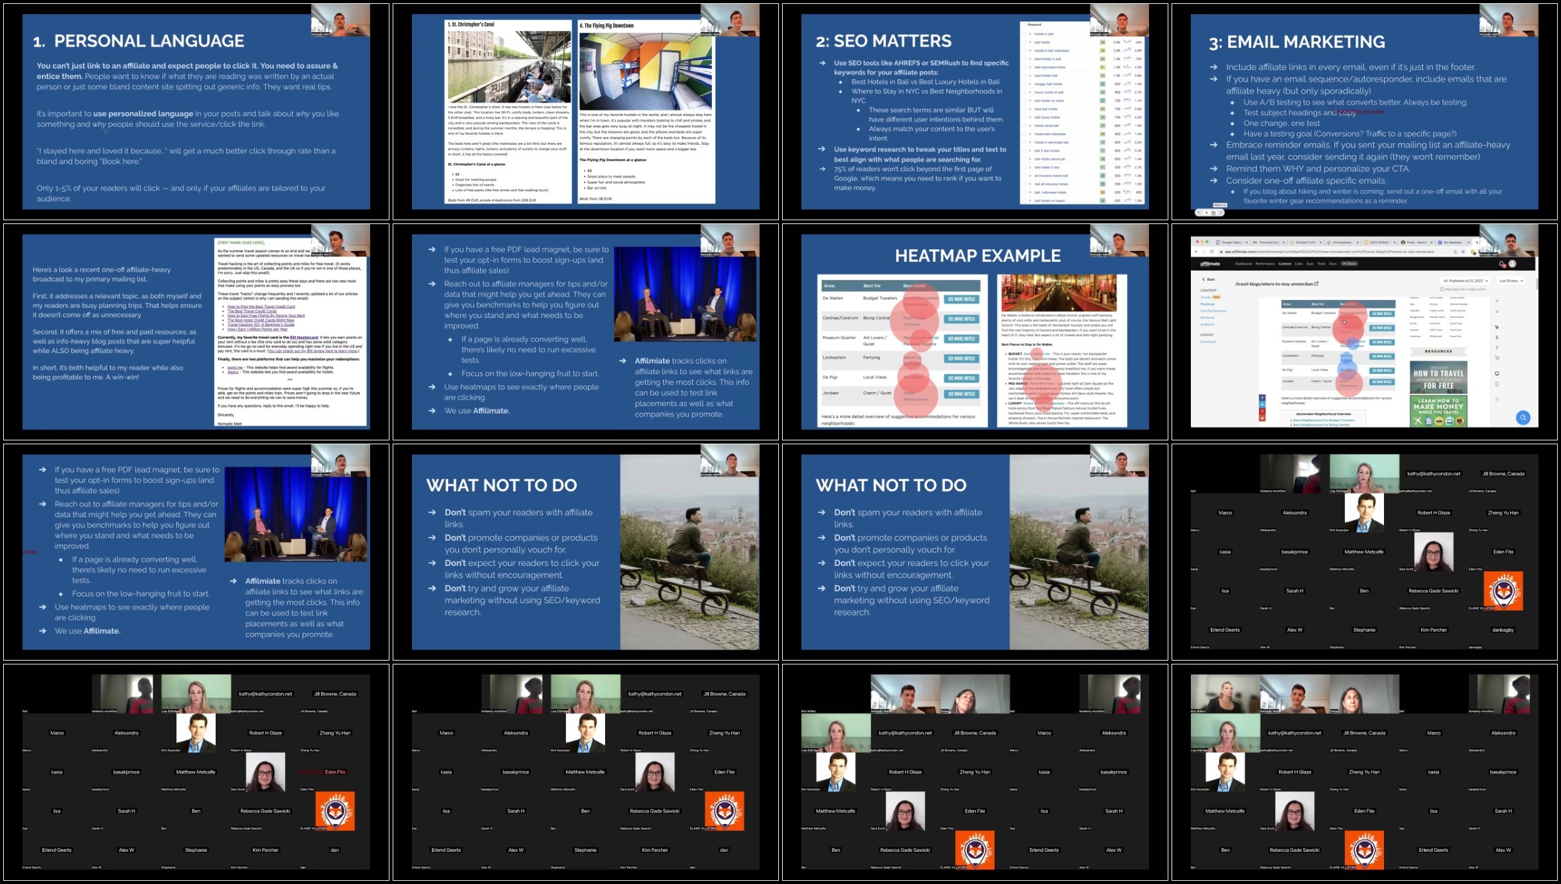
Task: Open the Last 30 days date range dropdown
Action: pyautogui.click(x=1511, y=281)
